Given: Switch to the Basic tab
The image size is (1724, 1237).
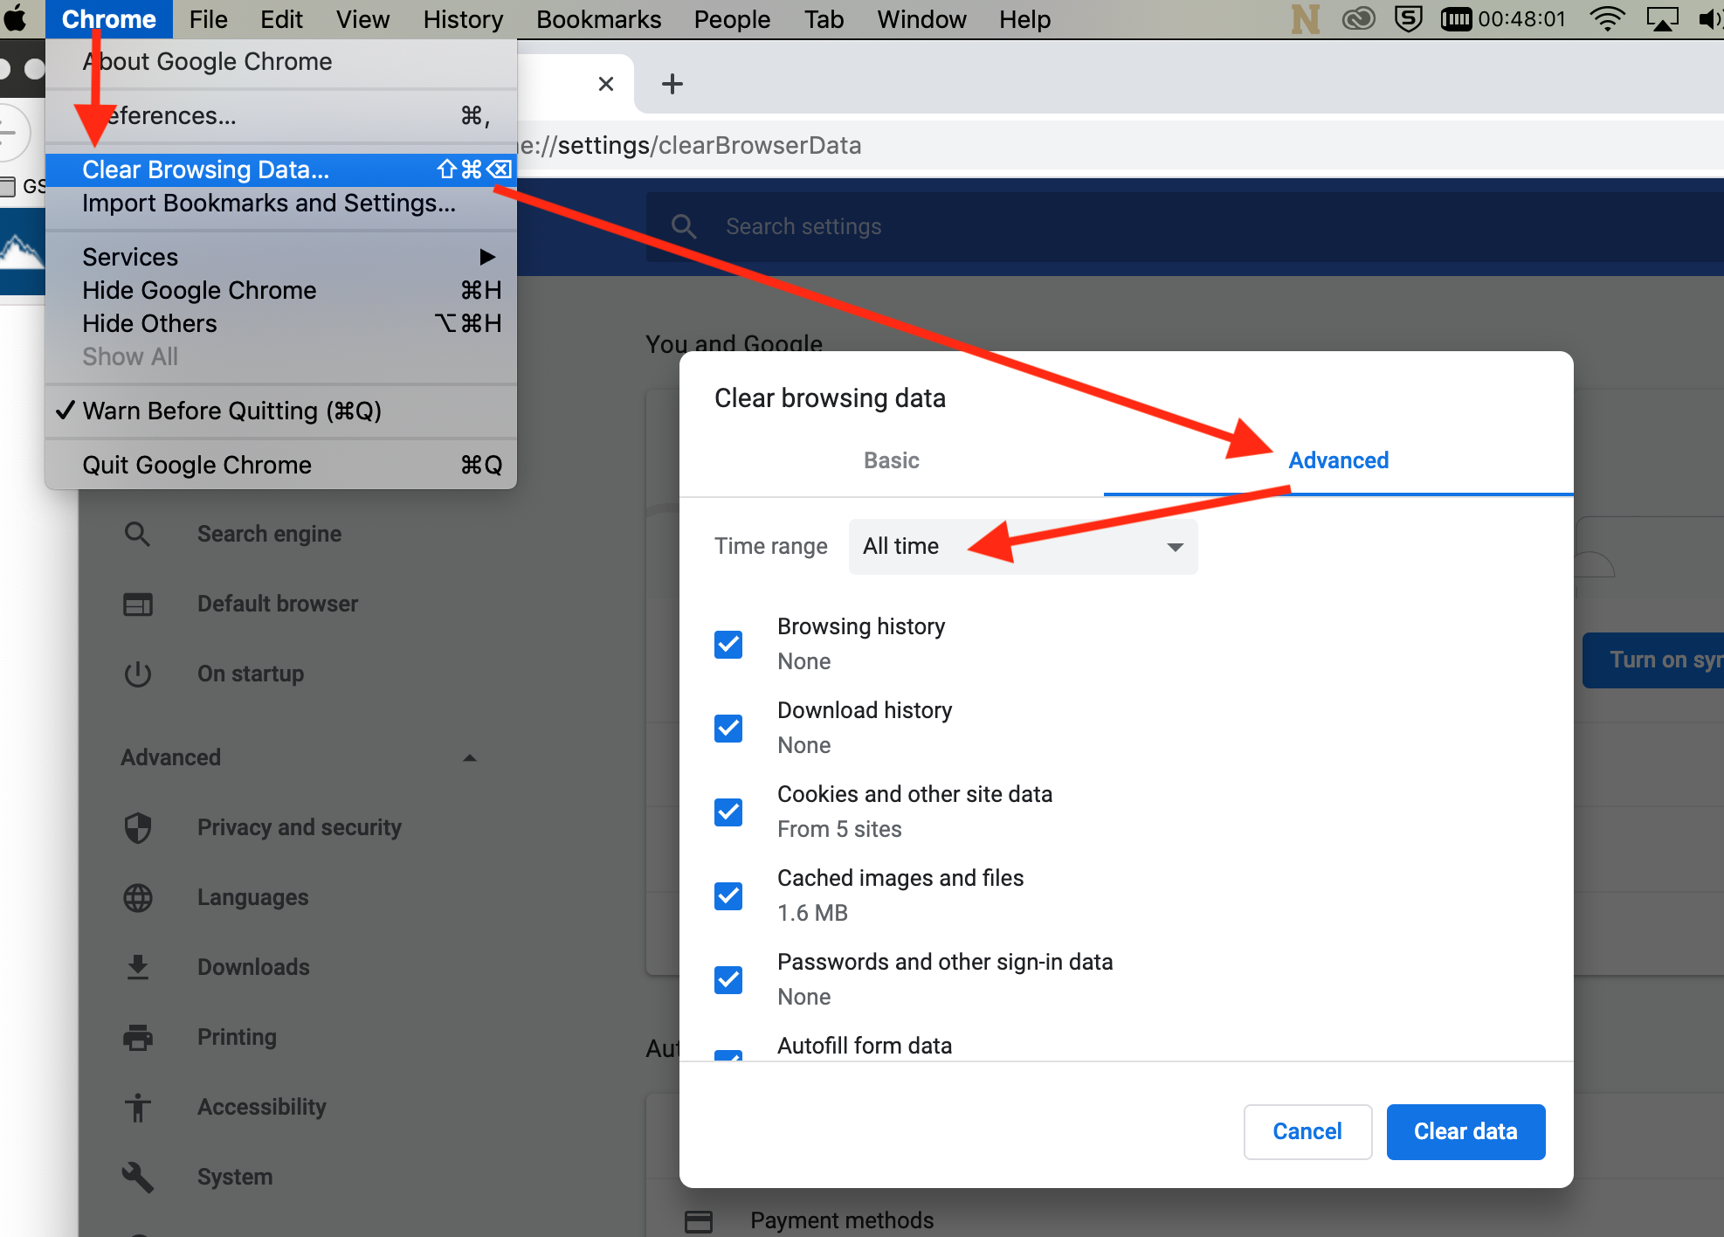Looking at the screenshot, I should 891,460.
